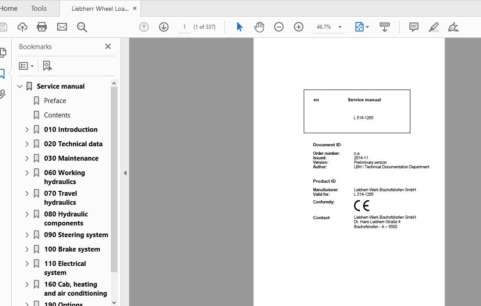Switch to the Home tab
This screenshot has height=306, width=481.
9,8
